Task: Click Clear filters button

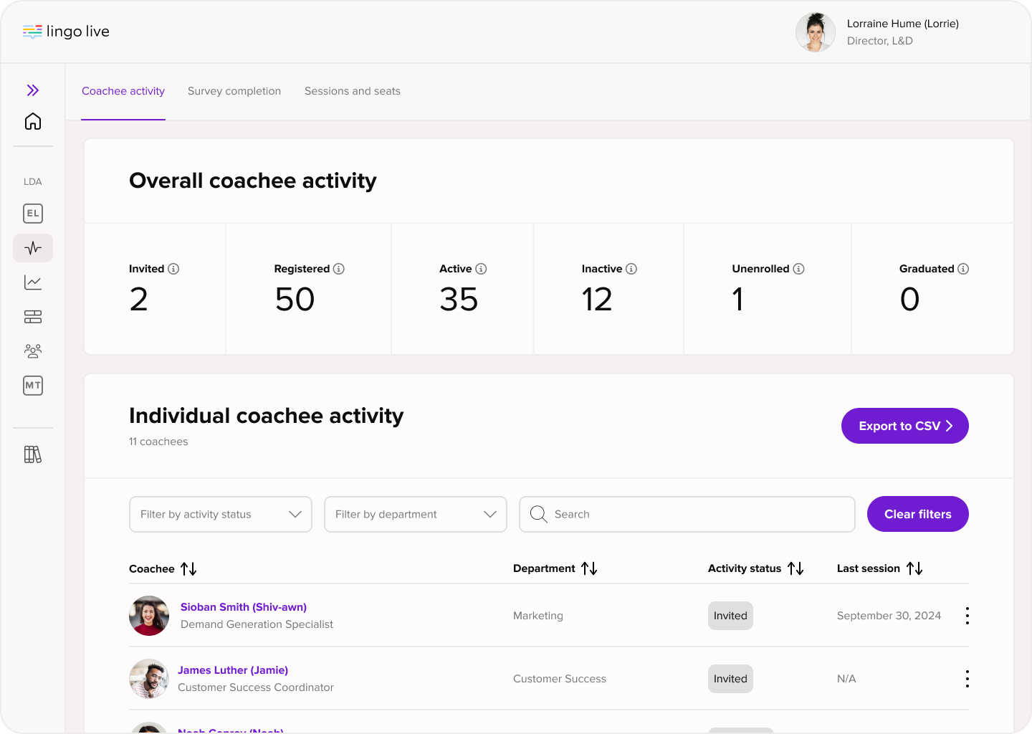Action: pos(918,514)
